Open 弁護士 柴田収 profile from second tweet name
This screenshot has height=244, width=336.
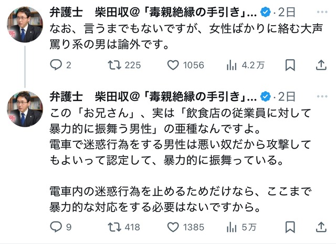click(x=153, y=96)
